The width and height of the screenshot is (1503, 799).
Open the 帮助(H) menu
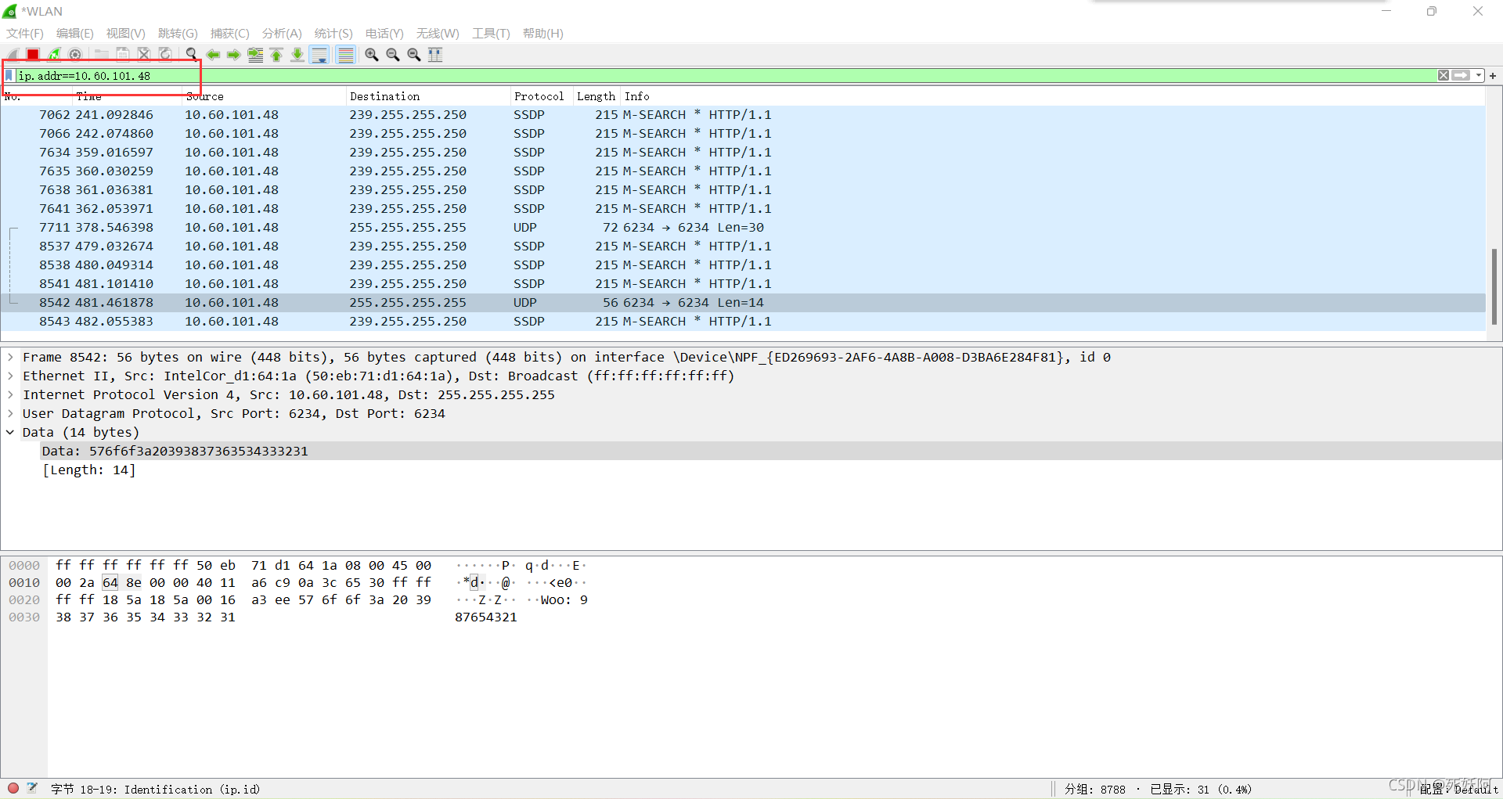pos(543,33)
